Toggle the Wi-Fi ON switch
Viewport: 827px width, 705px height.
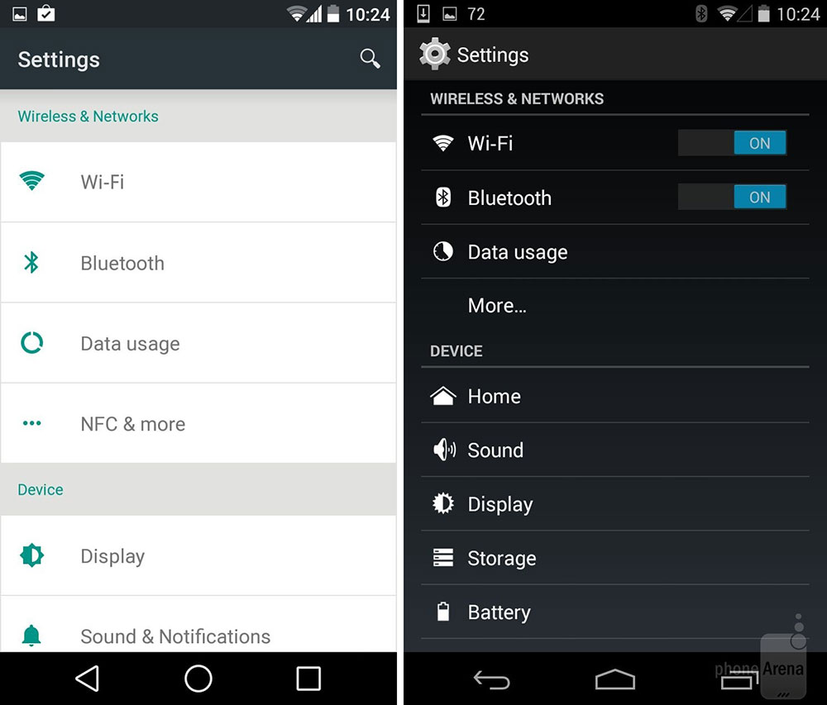click(732, 143)
